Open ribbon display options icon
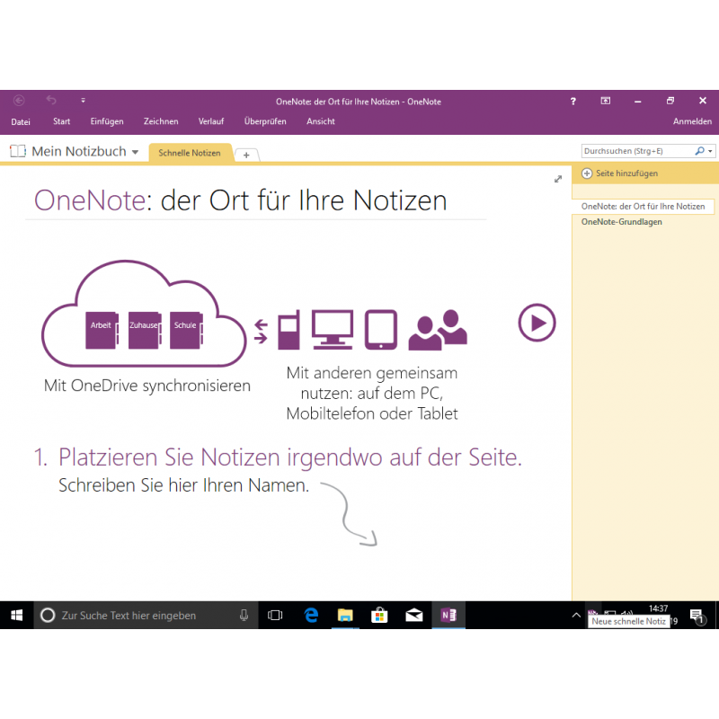 [606, 102]
